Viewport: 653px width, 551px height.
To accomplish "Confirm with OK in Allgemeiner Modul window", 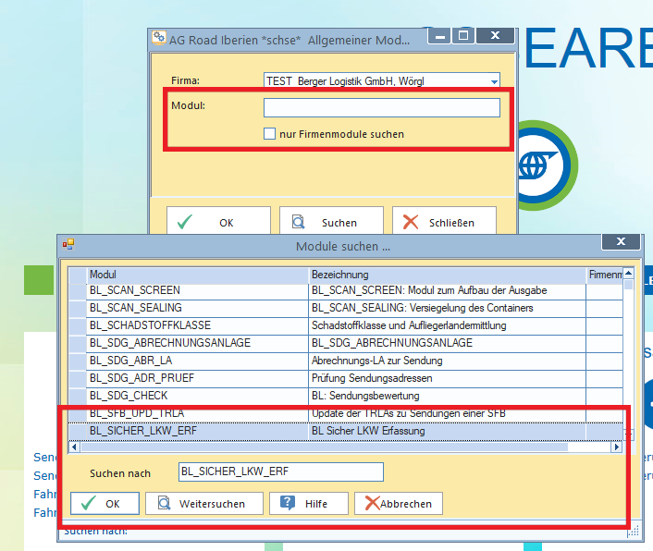I will coord(218,222).
